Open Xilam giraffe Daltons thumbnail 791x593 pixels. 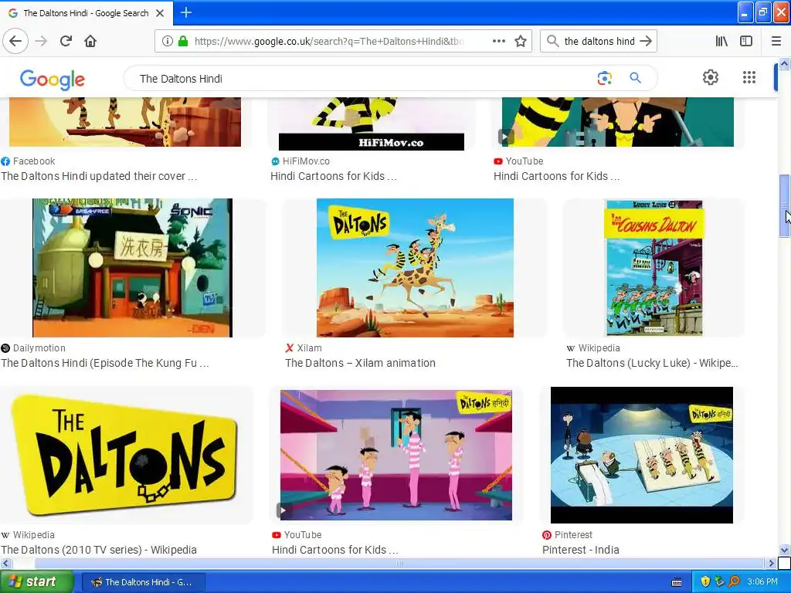tap(415, 268)
